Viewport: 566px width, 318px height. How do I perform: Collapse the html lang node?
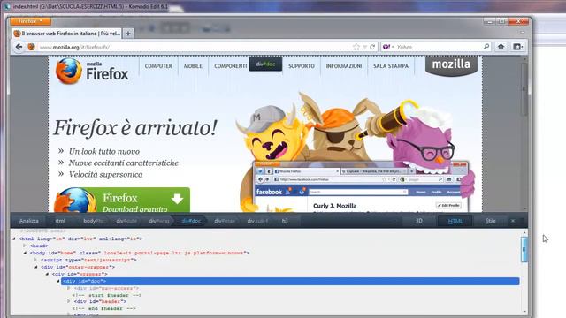point(14,238)
